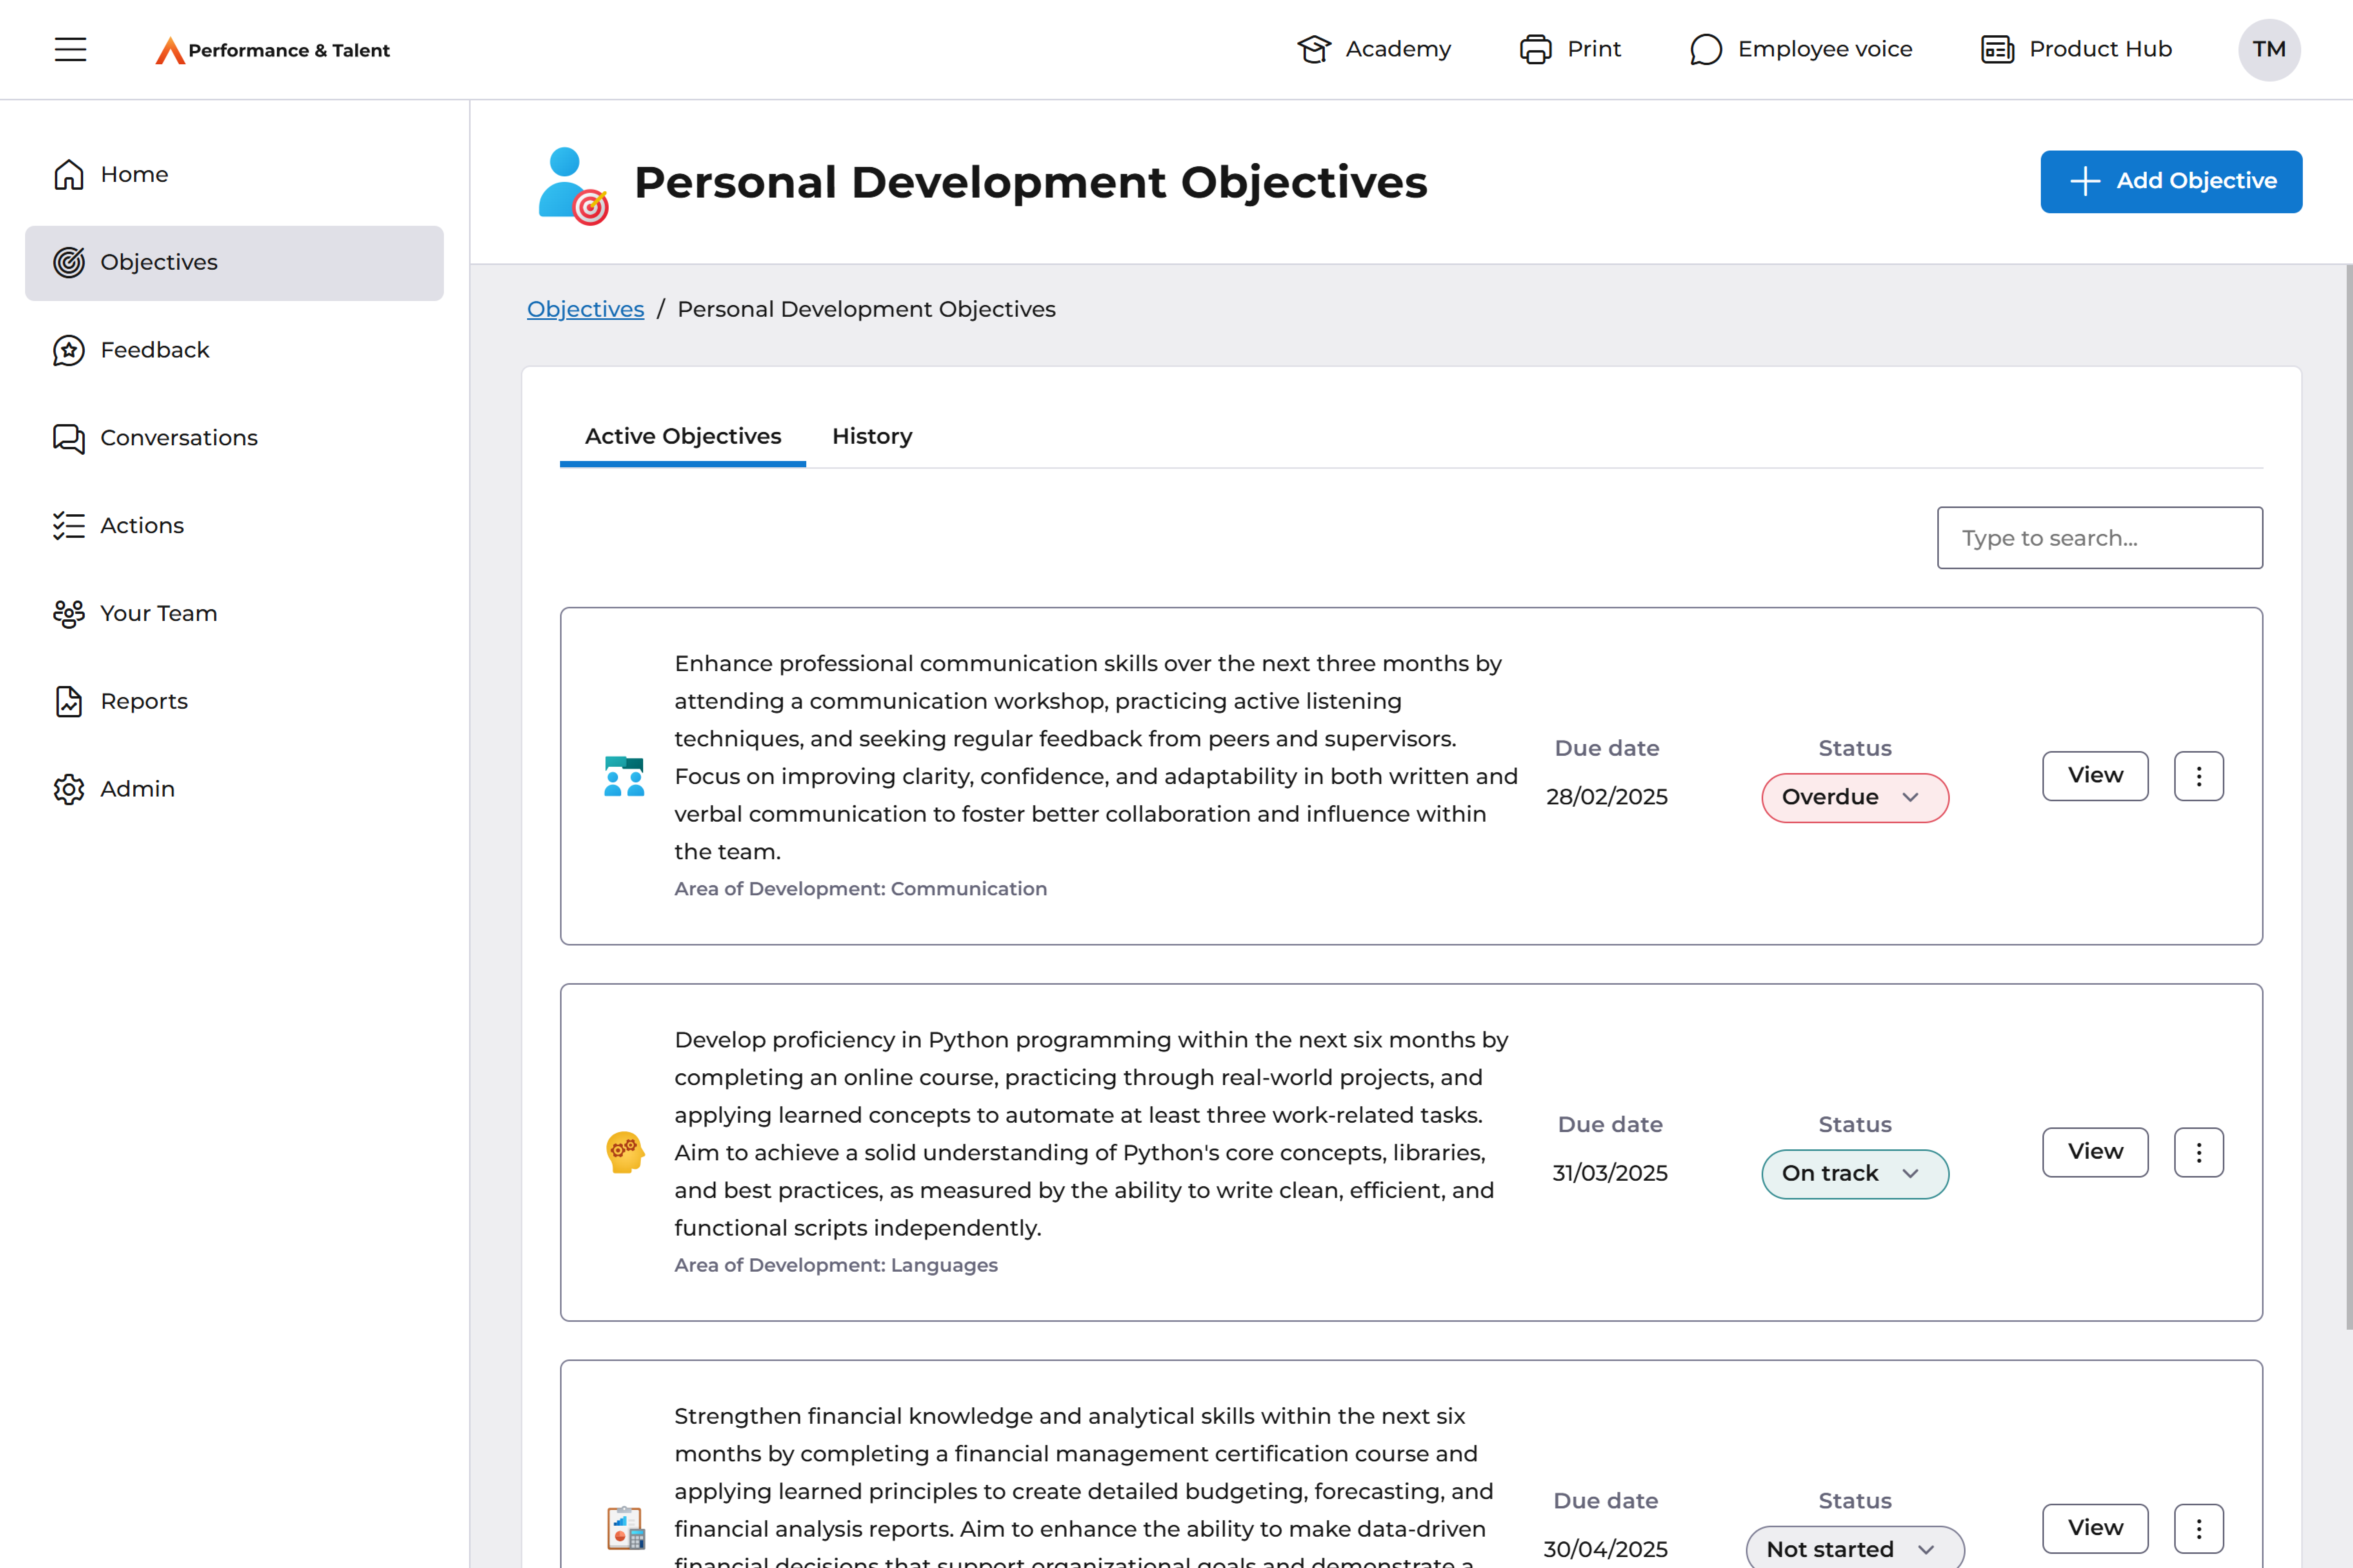Open the Not started status dropdown
Image resolution: width=2353 pixels, height=1568 pixels.
coord(1854,1548)
